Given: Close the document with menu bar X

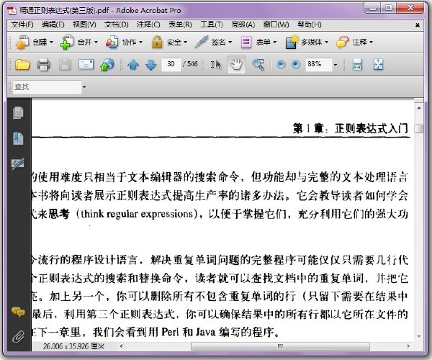Looking at the screenshot, I should point(418,25).
